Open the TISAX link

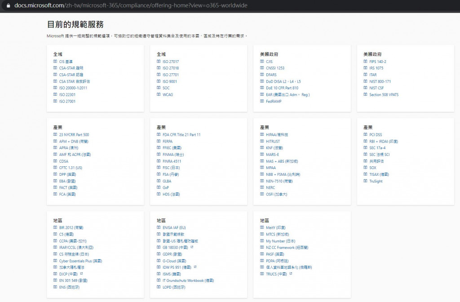click(379, 175)
